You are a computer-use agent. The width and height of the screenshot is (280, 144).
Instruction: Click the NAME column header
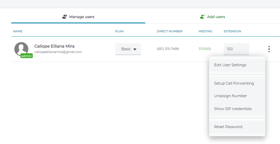(x=18, y=31)
